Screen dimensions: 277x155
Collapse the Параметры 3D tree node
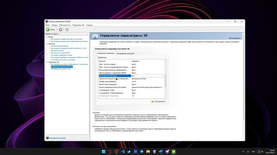click(x=47, y=62)
